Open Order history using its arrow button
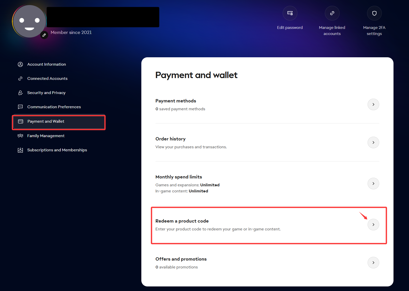The height and width of the screenshot is (291, 409). point(373,142)
